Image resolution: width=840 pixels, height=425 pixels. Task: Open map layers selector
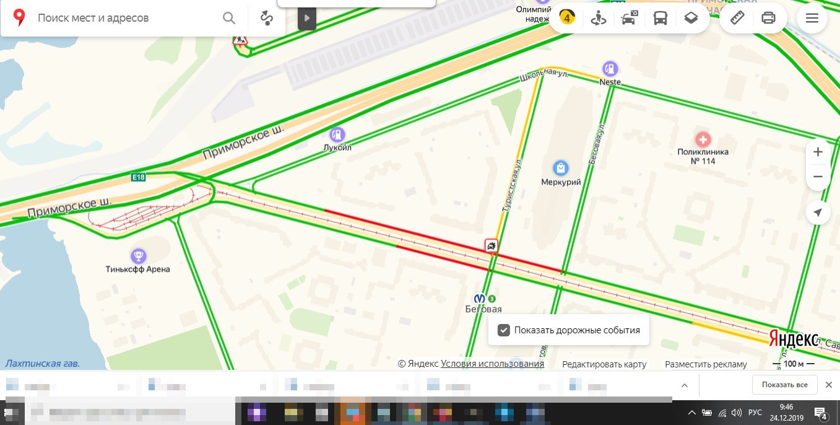tap(691, 18)
